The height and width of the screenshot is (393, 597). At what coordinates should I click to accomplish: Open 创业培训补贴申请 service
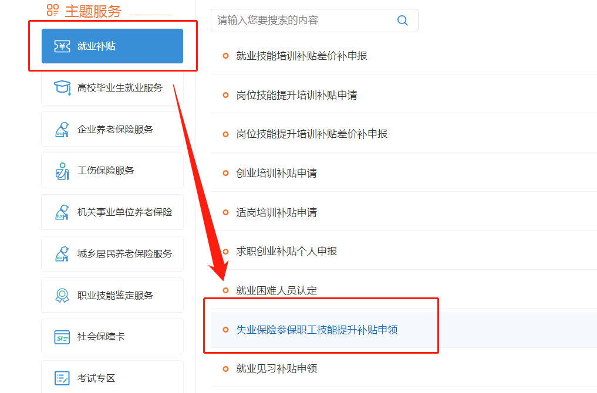pyautogui.click(x=276, y=173)
